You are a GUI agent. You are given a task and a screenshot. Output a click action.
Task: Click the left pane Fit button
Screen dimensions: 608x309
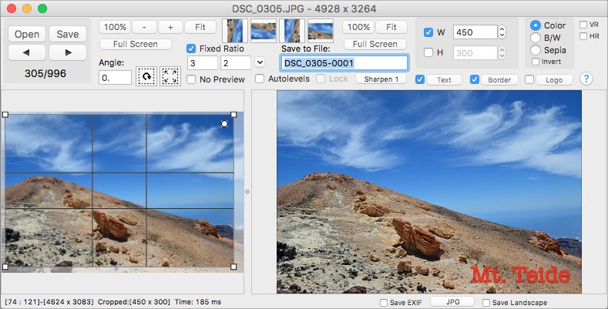click(200, 27)
